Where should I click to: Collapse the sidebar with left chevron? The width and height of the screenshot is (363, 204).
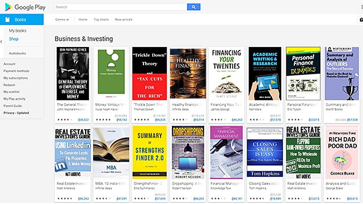1,41
